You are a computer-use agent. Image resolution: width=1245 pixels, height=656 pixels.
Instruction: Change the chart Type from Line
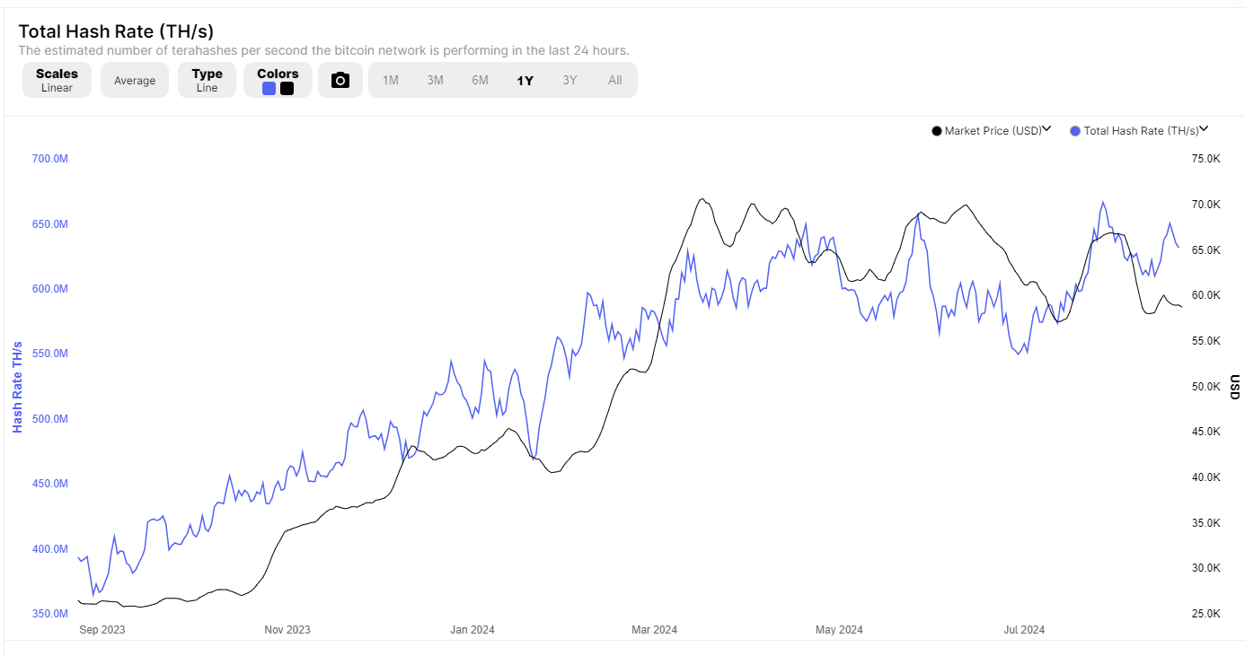coord(207,80)
